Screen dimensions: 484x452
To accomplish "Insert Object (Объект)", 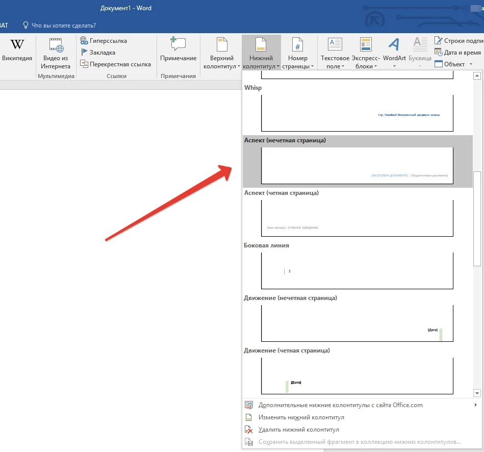I will pos(450,64).
